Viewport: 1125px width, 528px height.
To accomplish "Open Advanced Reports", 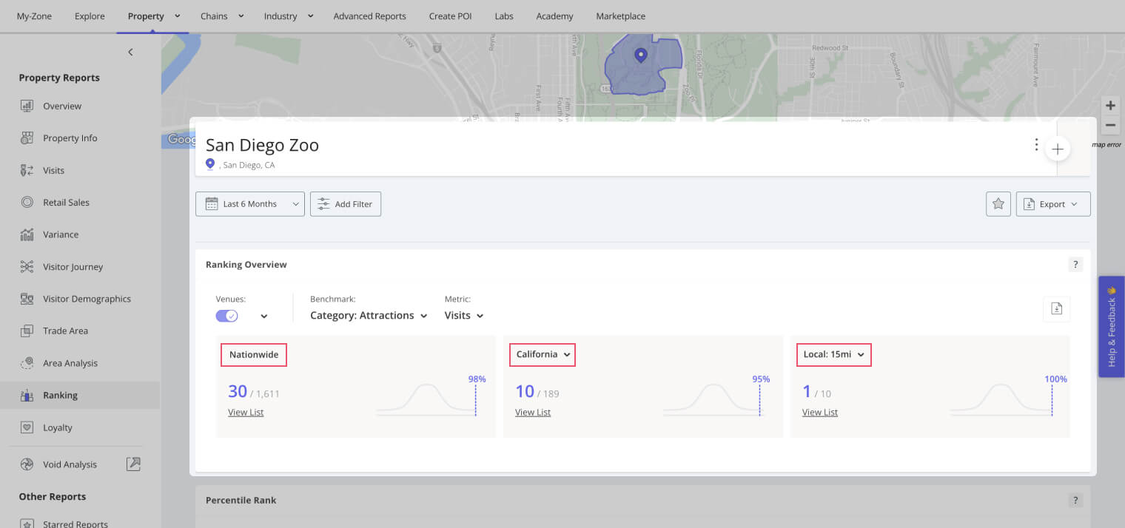I will (369, 16).
